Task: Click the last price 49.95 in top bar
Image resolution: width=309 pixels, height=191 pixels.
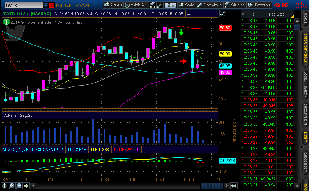Action: click(281, 5)
